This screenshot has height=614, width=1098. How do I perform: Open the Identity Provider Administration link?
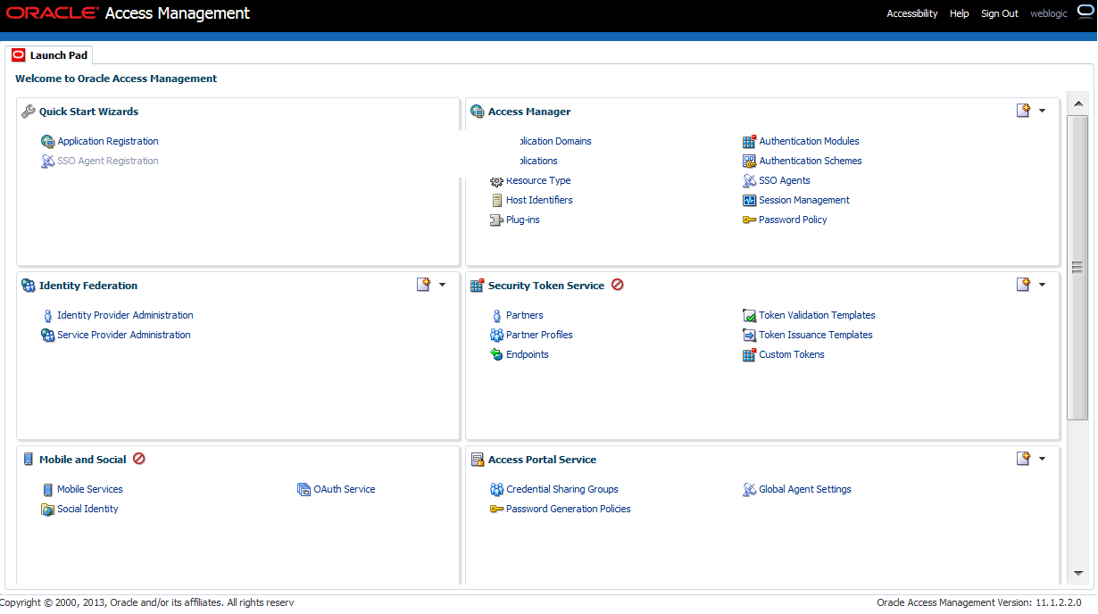pyautogui.click(x=125, y=316)
